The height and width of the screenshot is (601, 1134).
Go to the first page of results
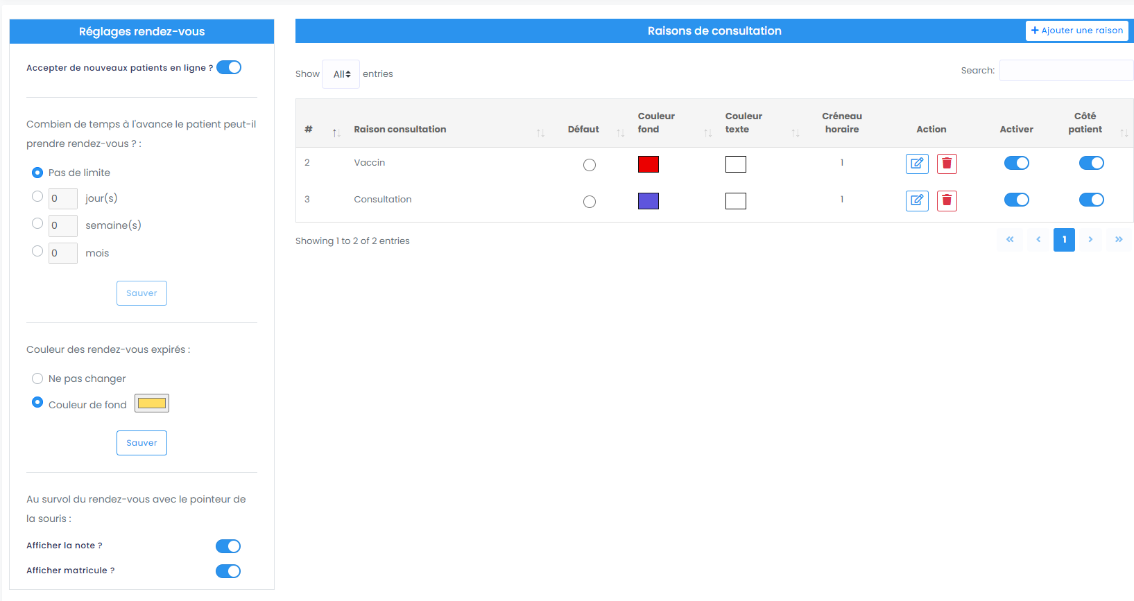coord(1010,240)
